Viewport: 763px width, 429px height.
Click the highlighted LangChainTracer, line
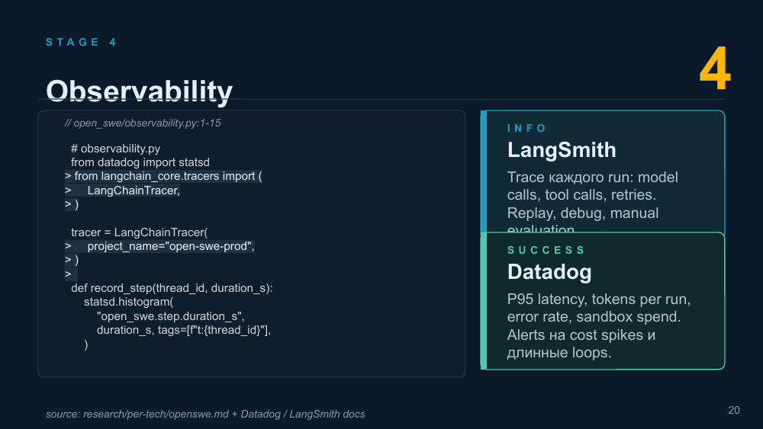coord(123,190)
